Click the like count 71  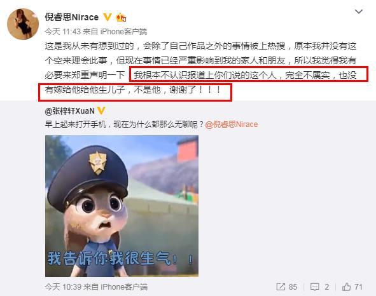pos(358,286)
